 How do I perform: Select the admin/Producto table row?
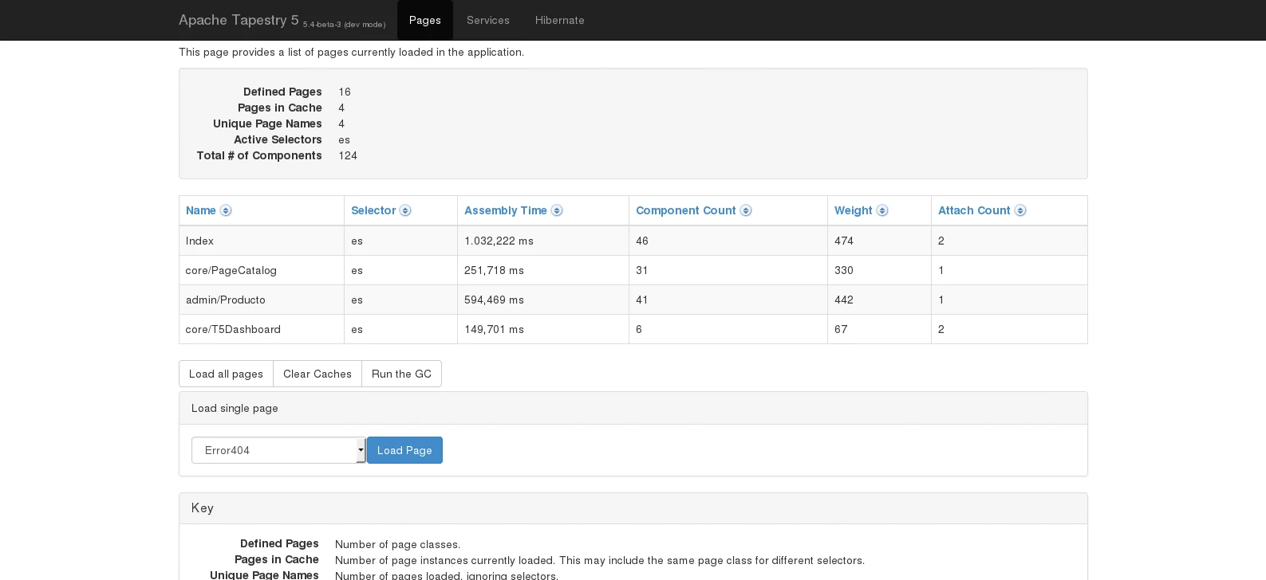[226, 300]
